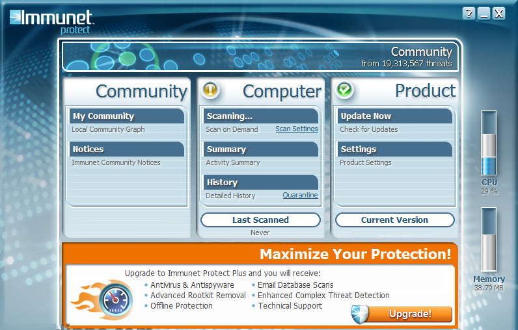Click the Current Version label
The height and width of the screenshot is (330, 518).
pos(395,220)
